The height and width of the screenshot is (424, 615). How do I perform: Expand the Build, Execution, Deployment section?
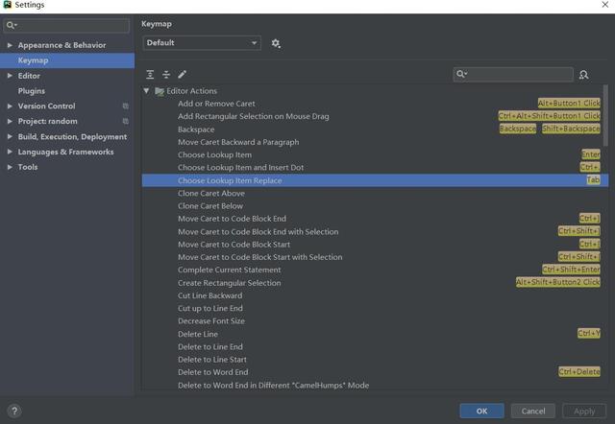(10, 136)
